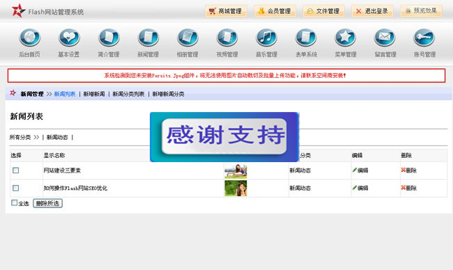The height and width of the screenshot is (270, 453).
Task: Click the 选择 column header
Action: click(x=16, y=155)
